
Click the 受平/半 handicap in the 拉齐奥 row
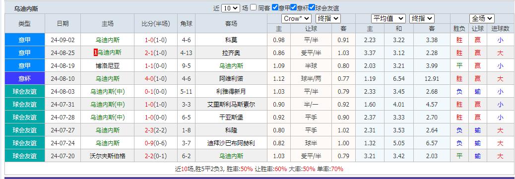[311, 53]
